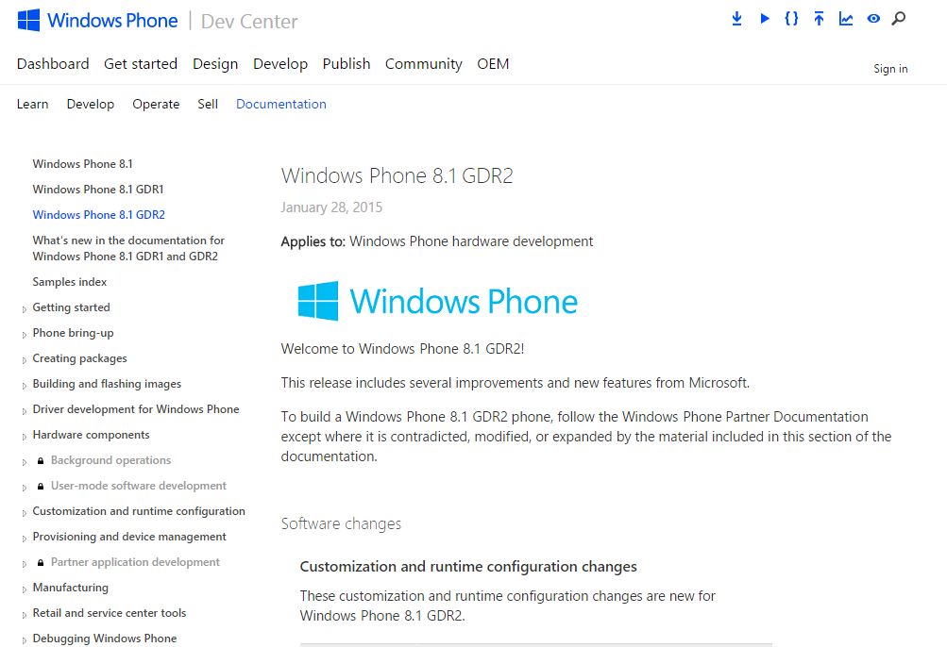Expand Customization and runtime configuration arrow
947x647 pixels.
click(25, 513)
